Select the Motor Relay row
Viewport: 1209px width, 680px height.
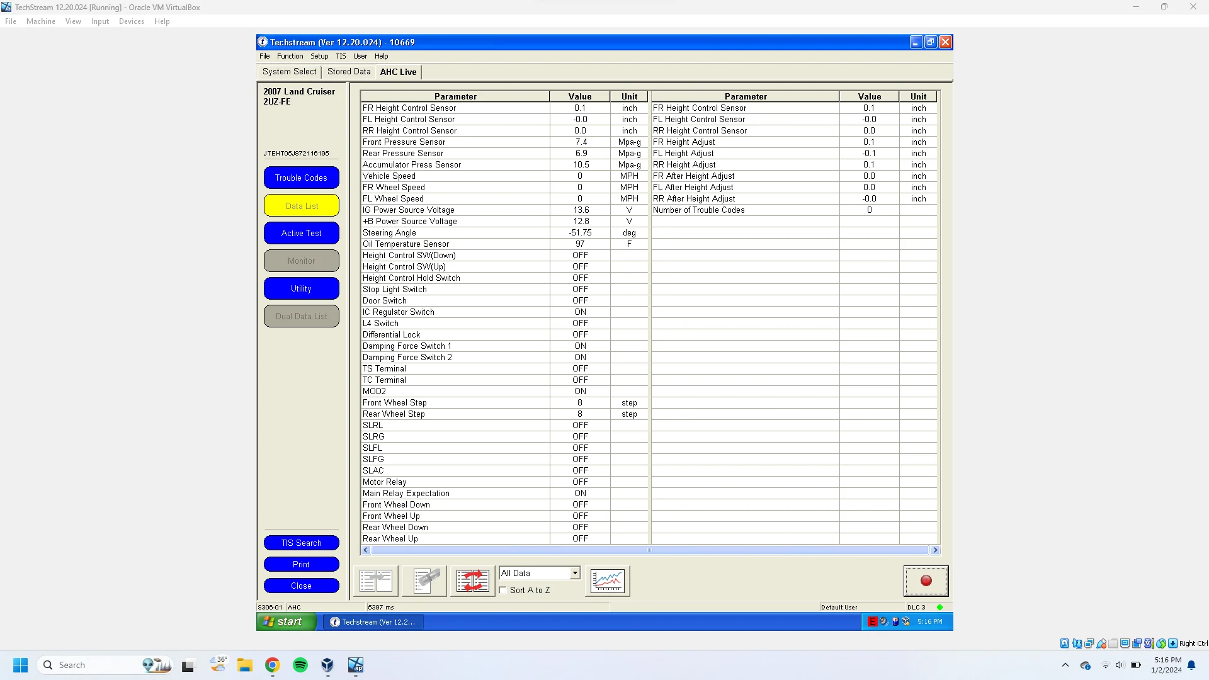(x=504, y=482)
